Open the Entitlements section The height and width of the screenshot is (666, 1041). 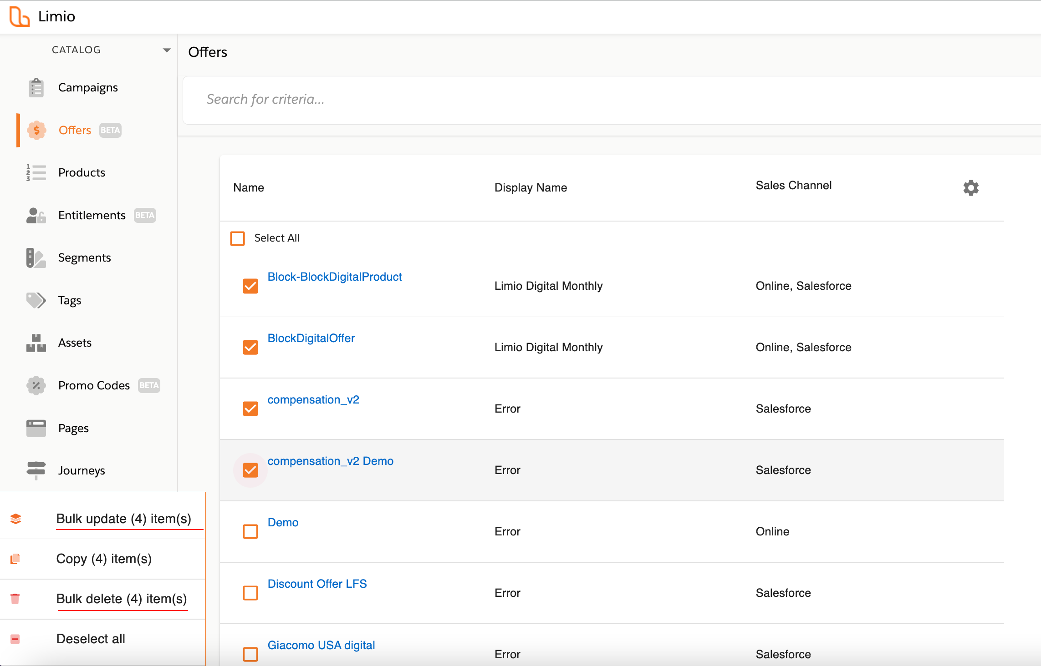pyautogui.click(x=92, y=216)
